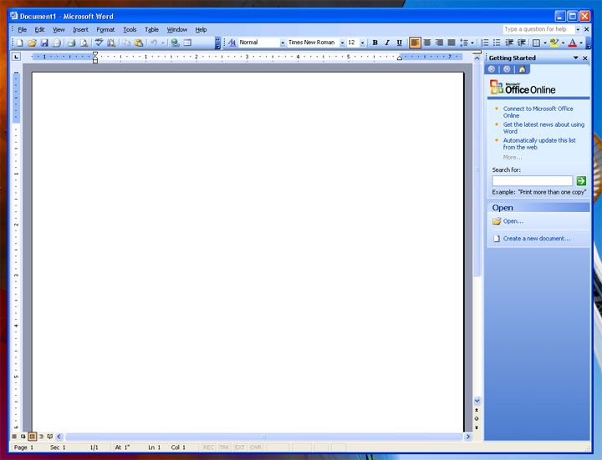Go Home in the Getting Started pane
Image resolution: width=602 pixels, height=460 pixels.
pos(522,69)
